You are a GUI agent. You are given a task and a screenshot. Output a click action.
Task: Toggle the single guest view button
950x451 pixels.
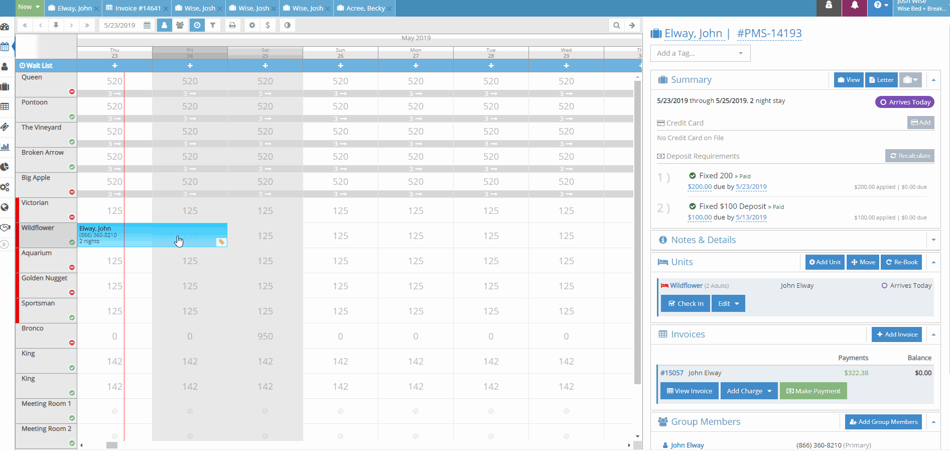click(164, 25)
